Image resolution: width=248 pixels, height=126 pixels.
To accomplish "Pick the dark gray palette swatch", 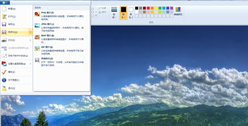I will (141, 8).
